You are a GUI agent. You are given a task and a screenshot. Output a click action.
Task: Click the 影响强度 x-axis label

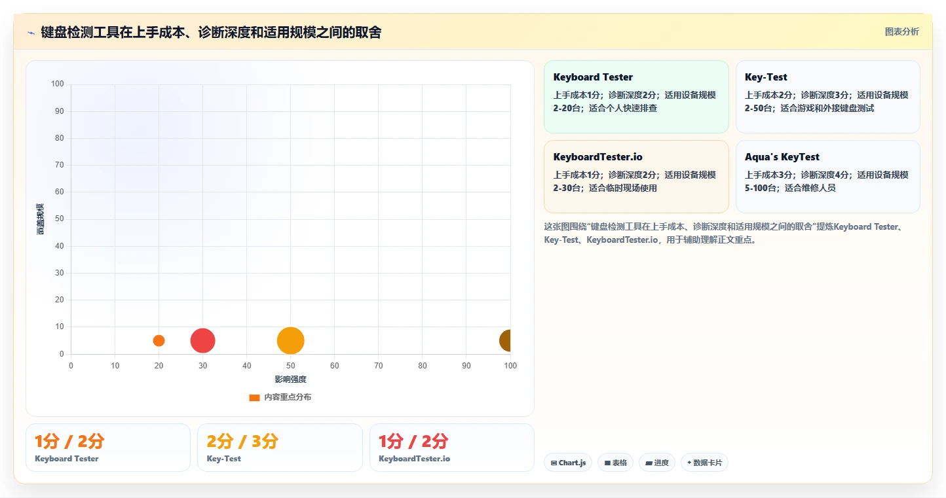click(x=290, y=380)
